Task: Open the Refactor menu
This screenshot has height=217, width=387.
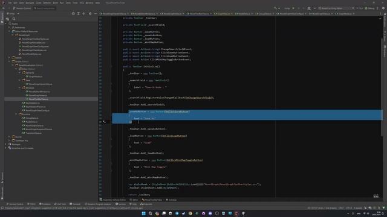Action: [x=47, y=2]
